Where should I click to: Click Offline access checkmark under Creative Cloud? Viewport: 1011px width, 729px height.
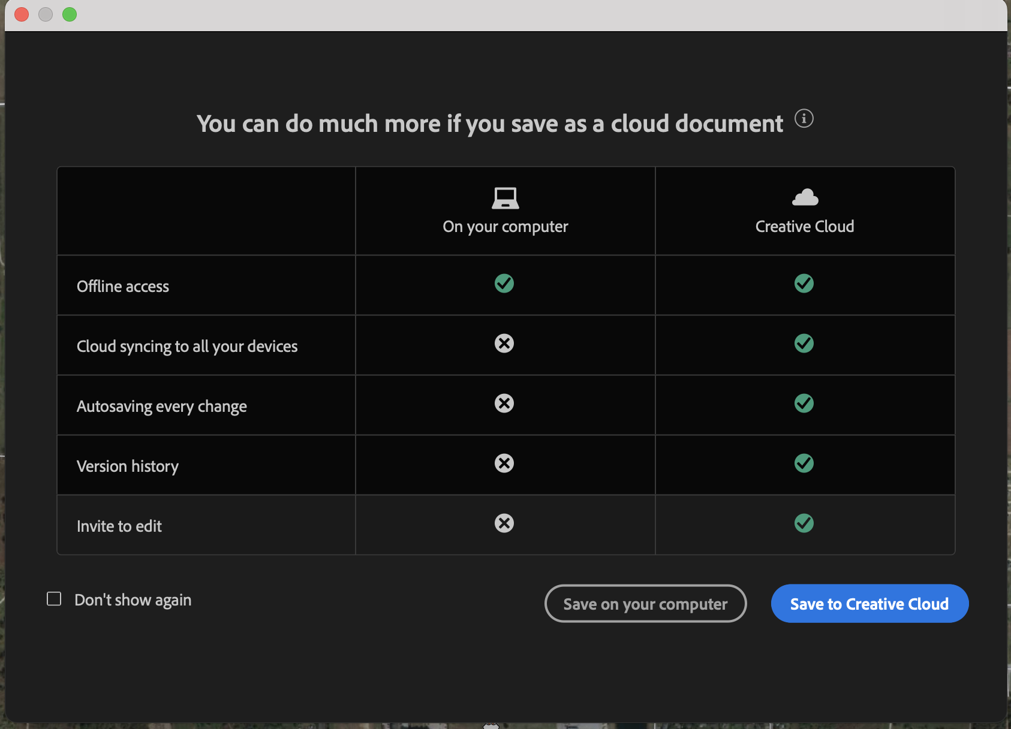(x=804, y=284)
